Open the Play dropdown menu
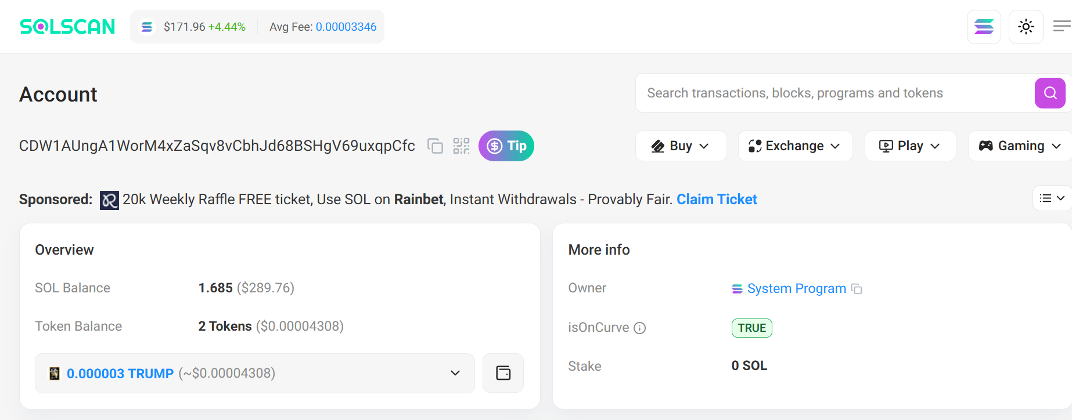This screenshot has height=420, width=1072. coord(910,146)
